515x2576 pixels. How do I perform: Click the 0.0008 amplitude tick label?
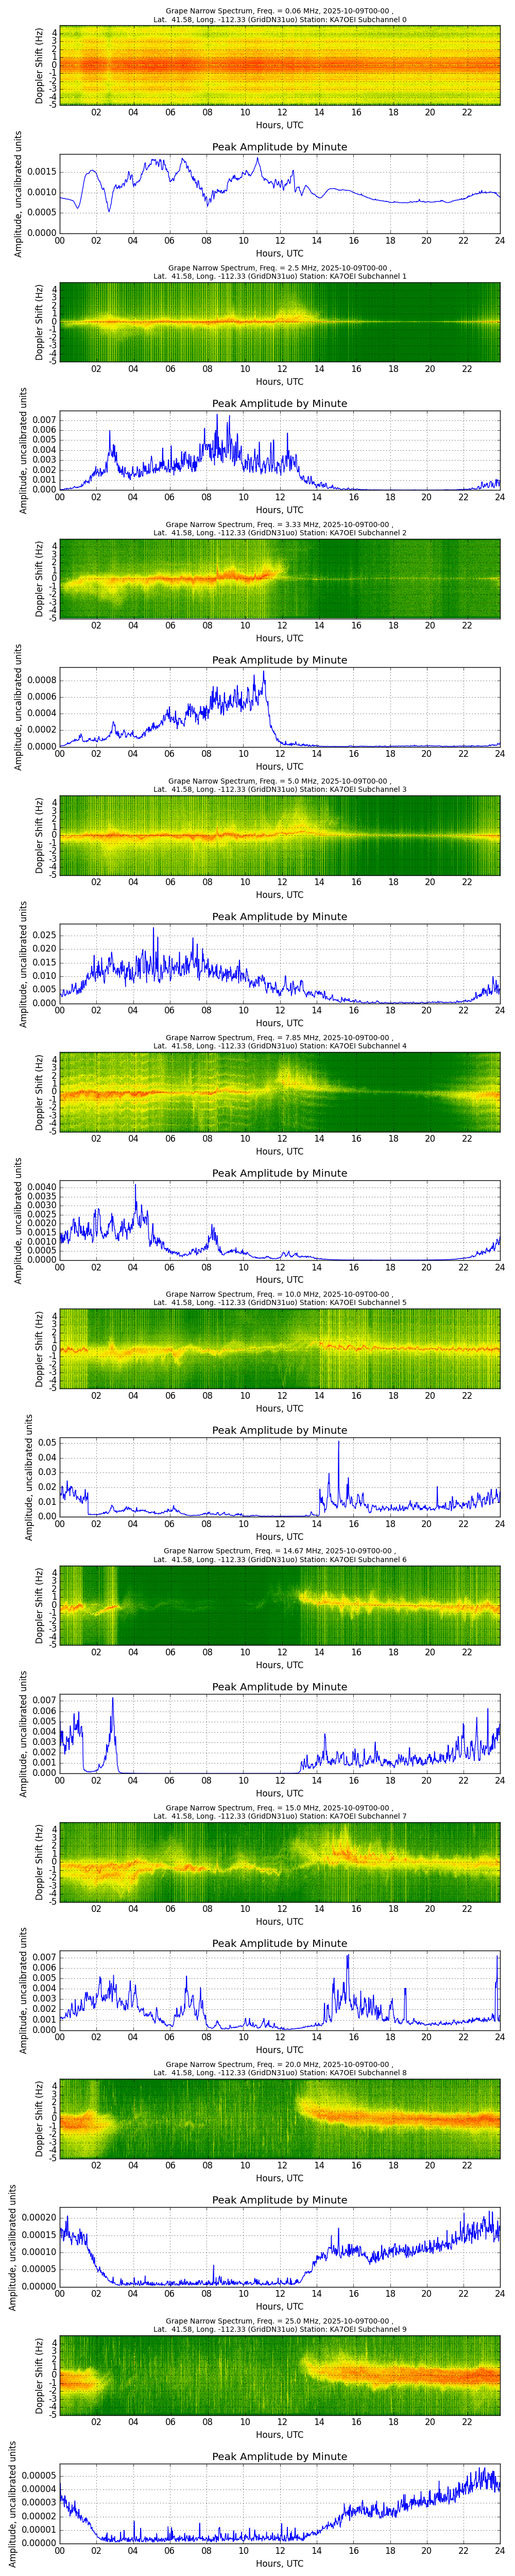coord(42,680)
